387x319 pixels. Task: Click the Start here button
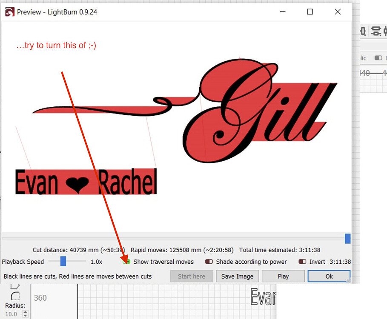click(191, 276)
